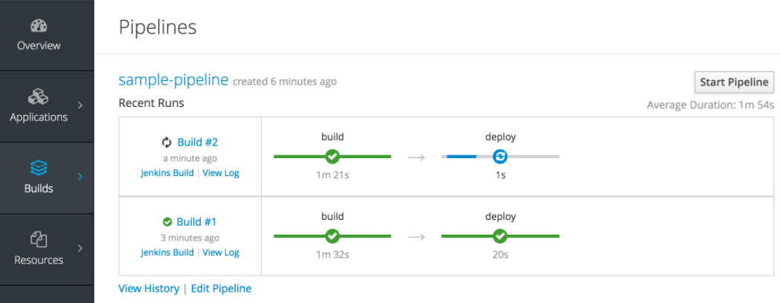Click Build #1 green success icon
This screenshot has width=780, height=303.
click(x=167, y=221)
